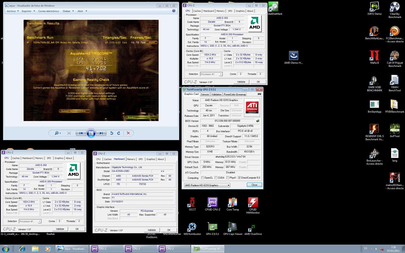Switch to Memory tab in Mainboard CPU-Z window
Image resolution: width=405 pixels, height=253 pixels.
pyautogui.click(x=131, y=159)
